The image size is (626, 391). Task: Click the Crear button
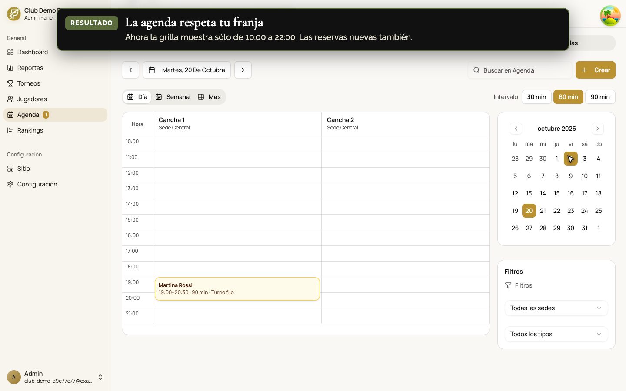click(596, 70)
